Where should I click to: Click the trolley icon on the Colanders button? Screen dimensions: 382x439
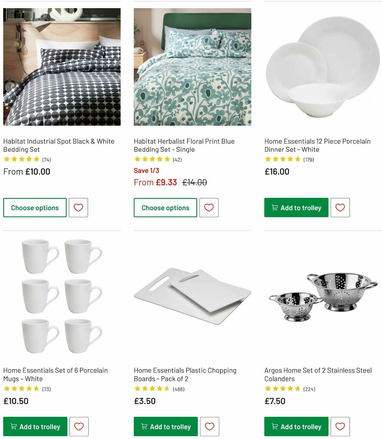pyautogui.click(x=274, y=427)
